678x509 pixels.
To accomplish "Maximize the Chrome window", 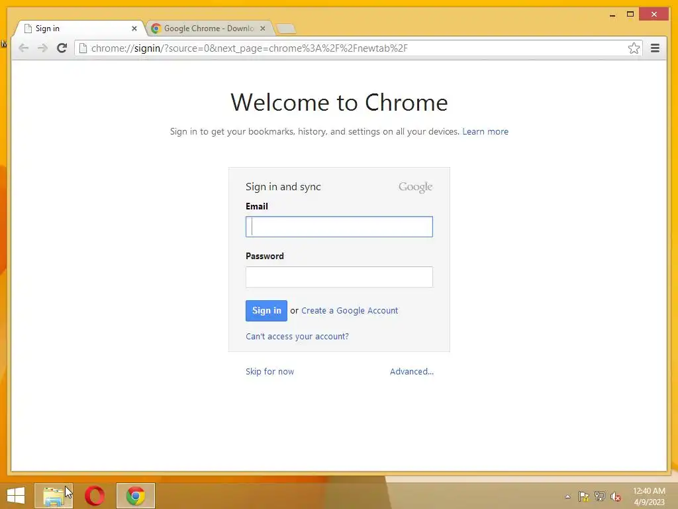I will pyautogui.click(x=630, y=15).
